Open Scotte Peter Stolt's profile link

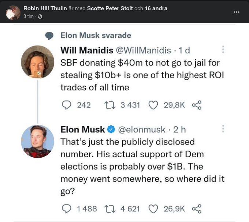110,8
